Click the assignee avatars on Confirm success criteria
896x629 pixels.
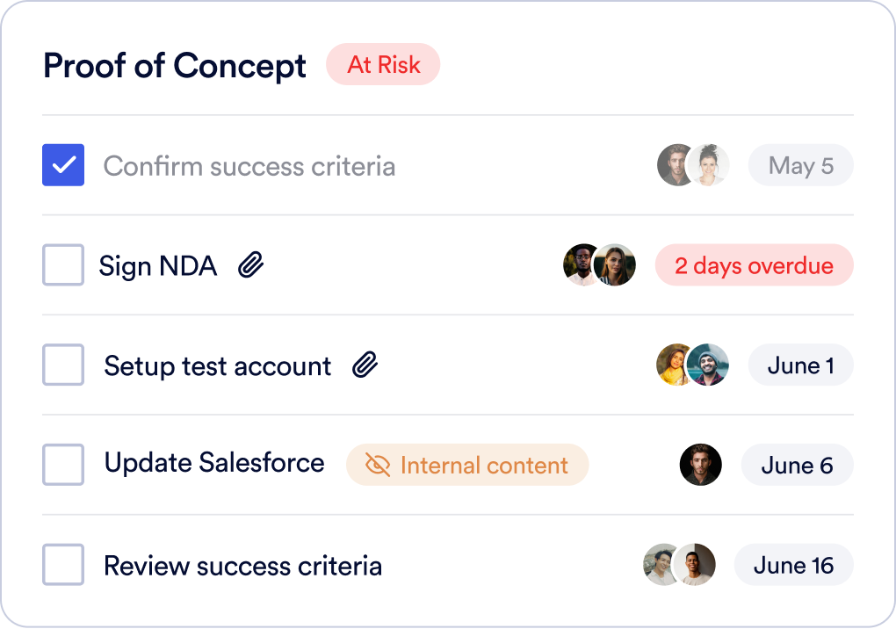[x=693, y=165]
